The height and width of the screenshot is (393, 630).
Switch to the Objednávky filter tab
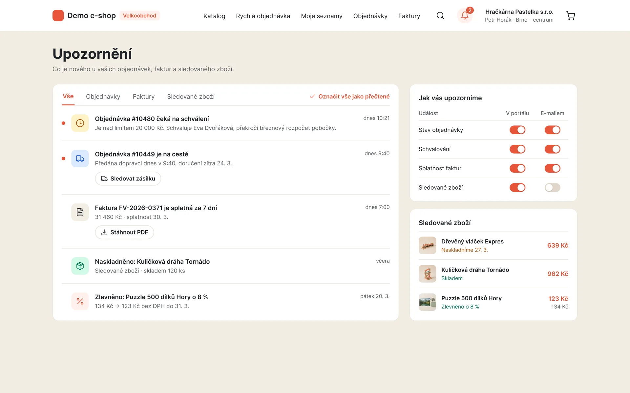103,97
